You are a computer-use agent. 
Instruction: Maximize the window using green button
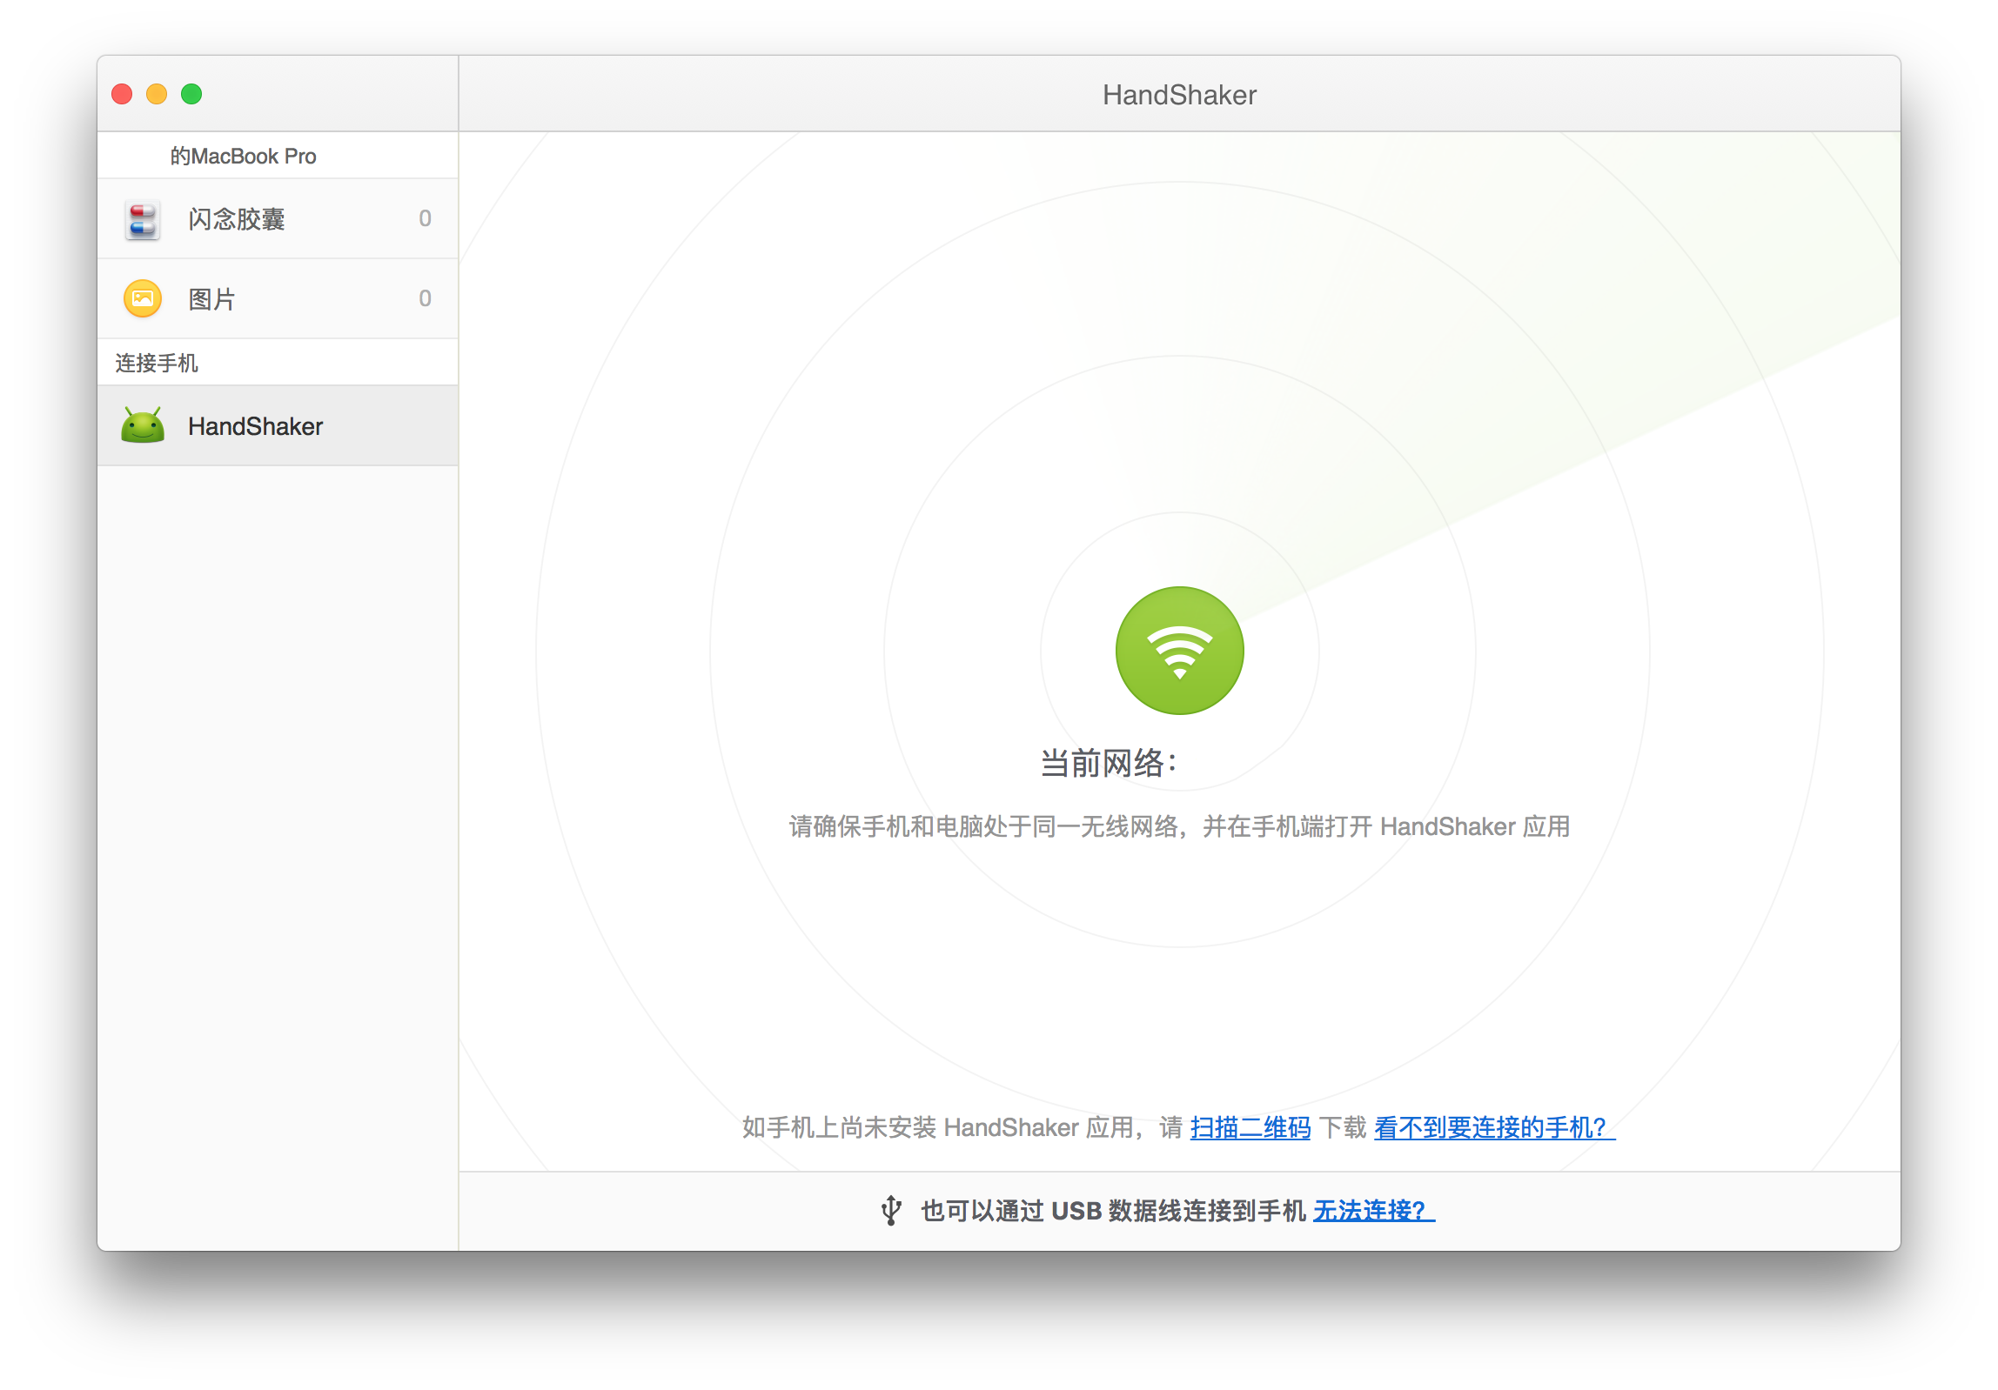(x=191, y=94)
